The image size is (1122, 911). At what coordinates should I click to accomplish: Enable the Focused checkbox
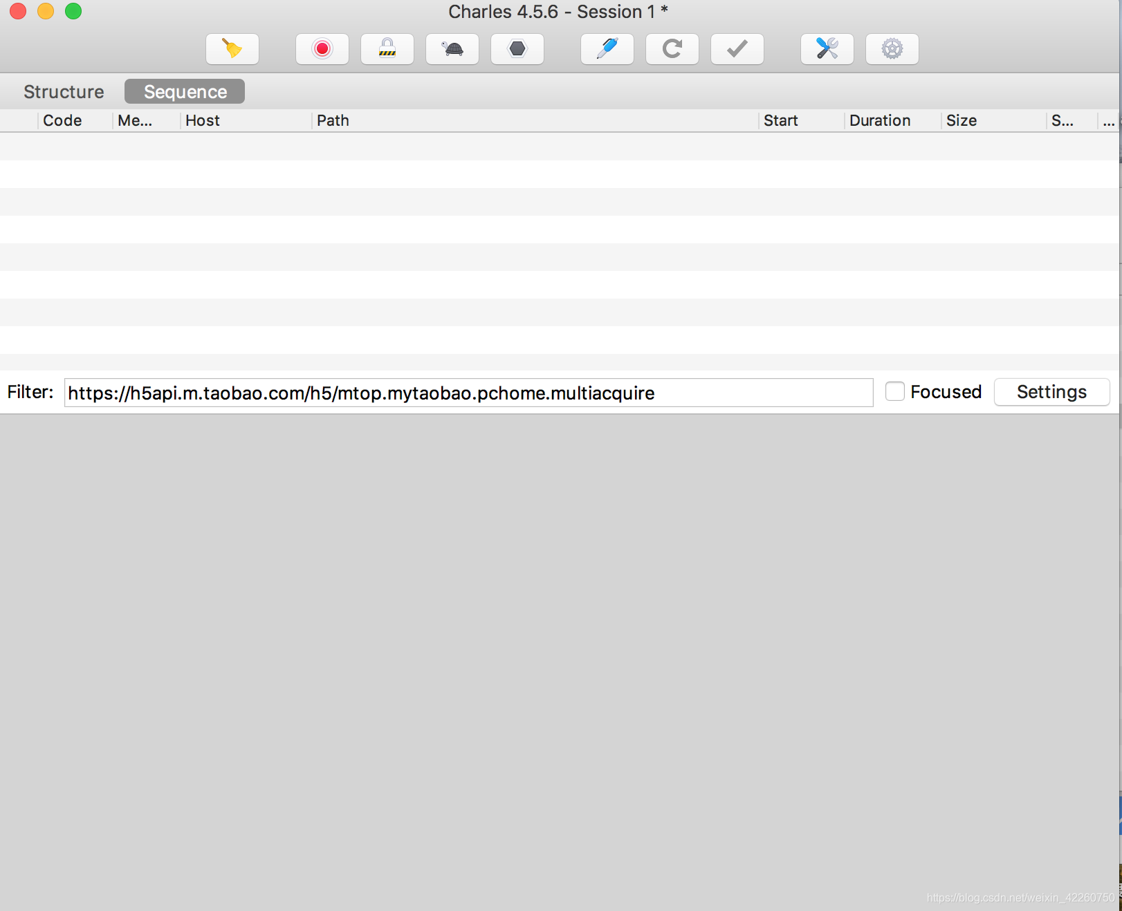tap(895, 392)
